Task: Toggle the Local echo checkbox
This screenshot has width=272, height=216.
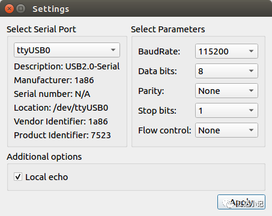Action: [x=18, y=177]
